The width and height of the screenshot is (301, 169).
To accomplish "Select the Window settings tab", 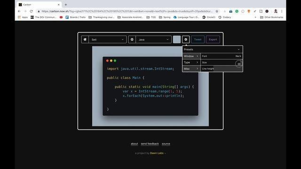I will (x=191, y=56).
